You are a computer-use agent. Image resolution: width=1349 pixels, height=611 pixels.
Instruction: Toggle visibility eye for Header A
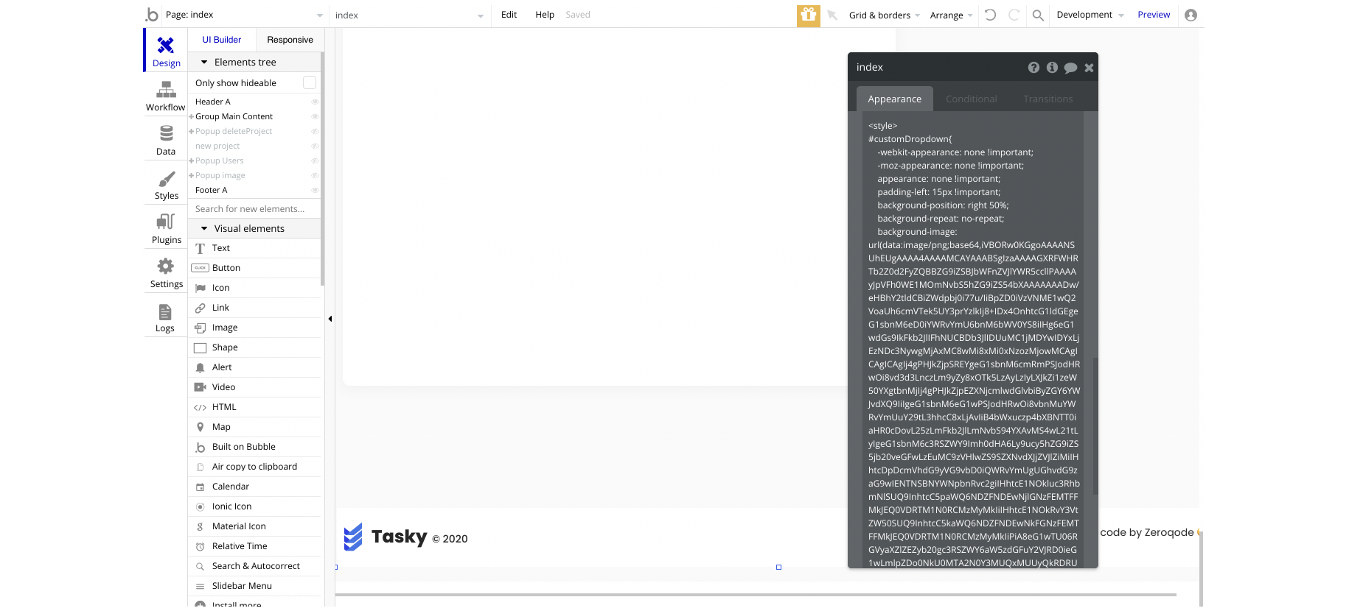coord(315,102)
